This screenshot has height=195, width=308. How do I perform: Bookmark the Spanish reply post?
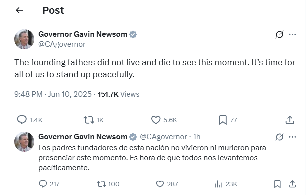[x=277, y=184]
